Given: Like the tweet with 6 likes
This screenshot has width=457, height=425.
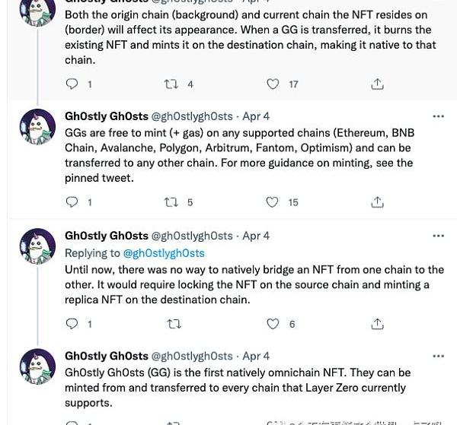Looking at the screenshot, I should point(273,324).
